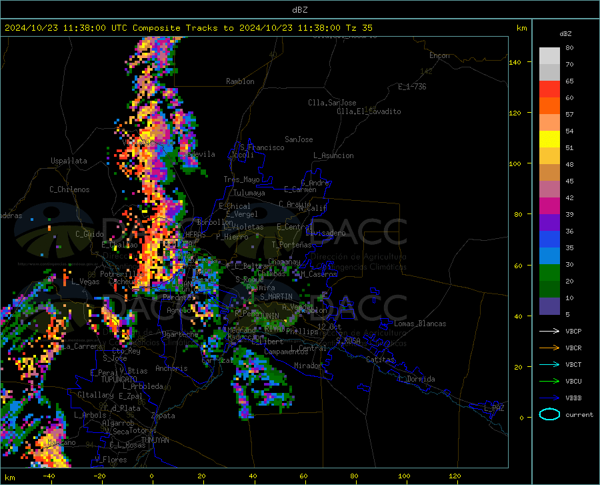This screenshot has width=600, height=485.
Task: Click the Clla.El_Cavadito map label
Action: coord(369,111)
